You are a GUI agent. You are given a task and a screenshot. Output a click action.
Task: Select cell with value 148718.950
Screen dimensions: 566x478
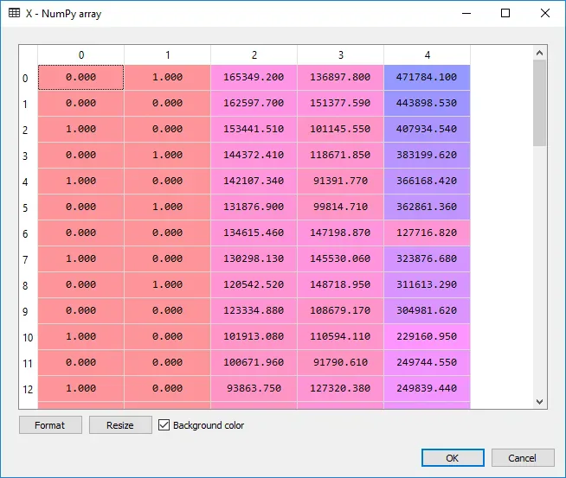tap(341, 285)
